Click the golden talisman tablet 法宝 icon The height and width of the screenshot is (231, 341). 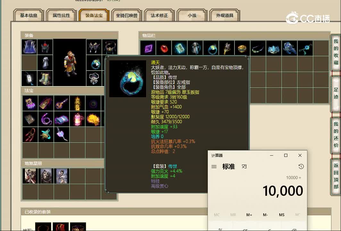point(46,103)
